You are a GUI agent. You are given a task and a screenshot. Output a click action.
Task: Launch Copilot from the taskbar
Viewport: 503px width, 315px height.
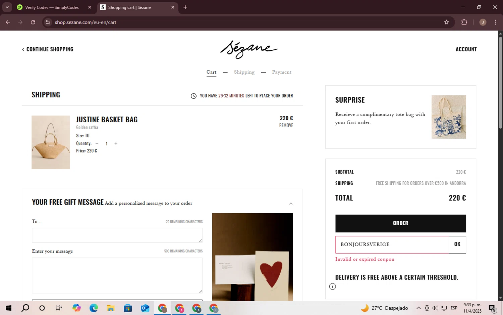point(76,308)
